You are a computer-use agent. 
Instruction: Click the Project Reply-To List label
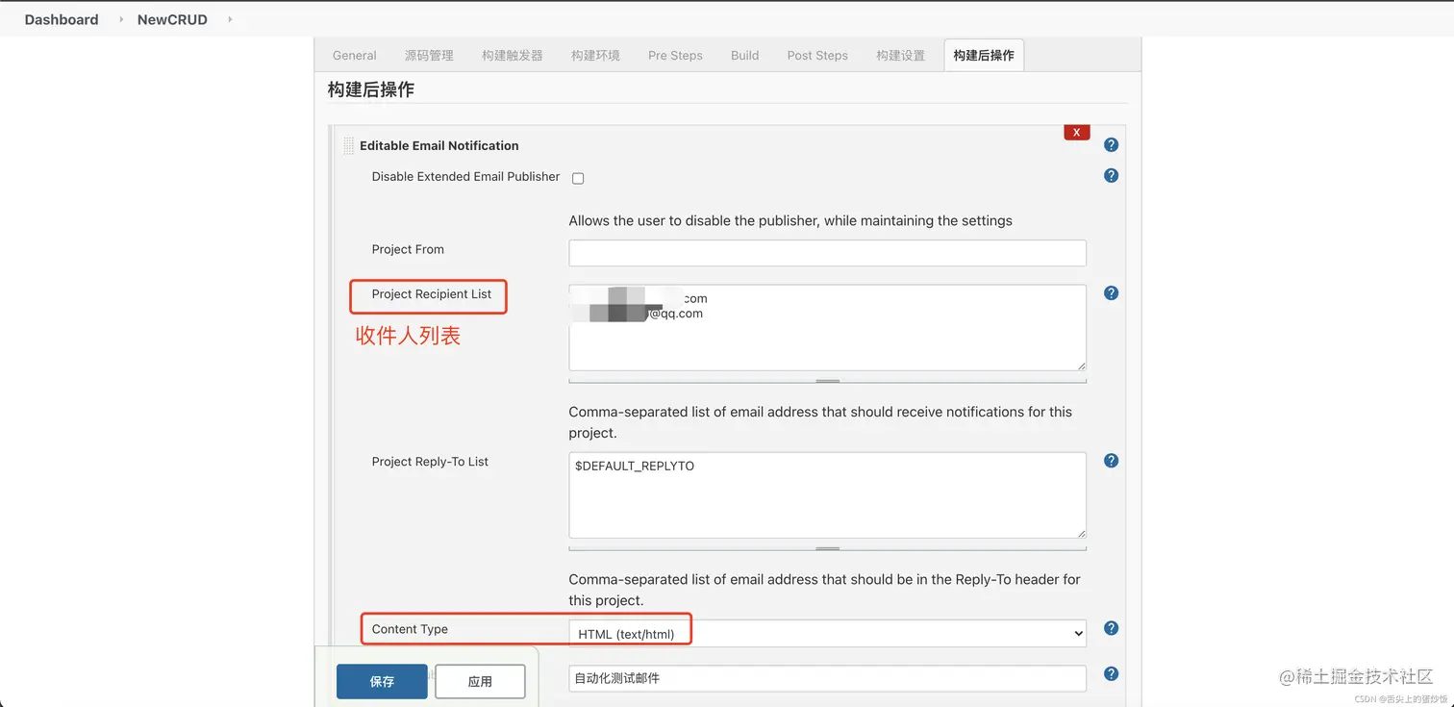(x=430, y=462)
